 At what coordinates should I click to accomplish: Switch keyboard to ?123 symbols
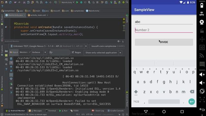[x=136, y=102]
